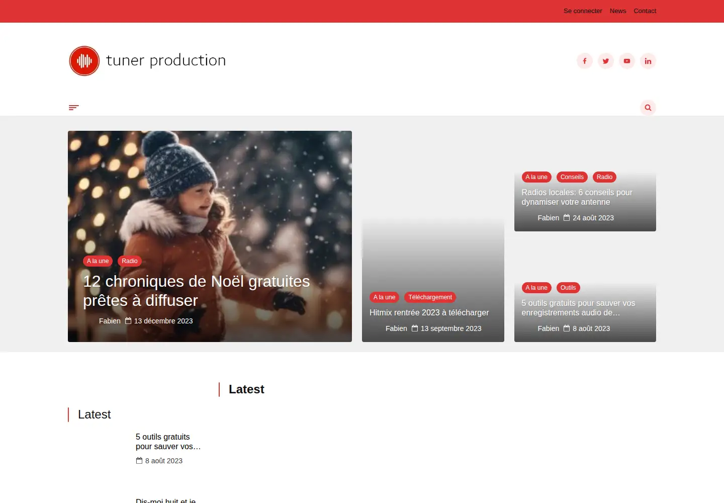Open '5 outils gratuits pour sauver vos…' sidebar post
The height and width of the screenshot is (503, 724).
168,442
